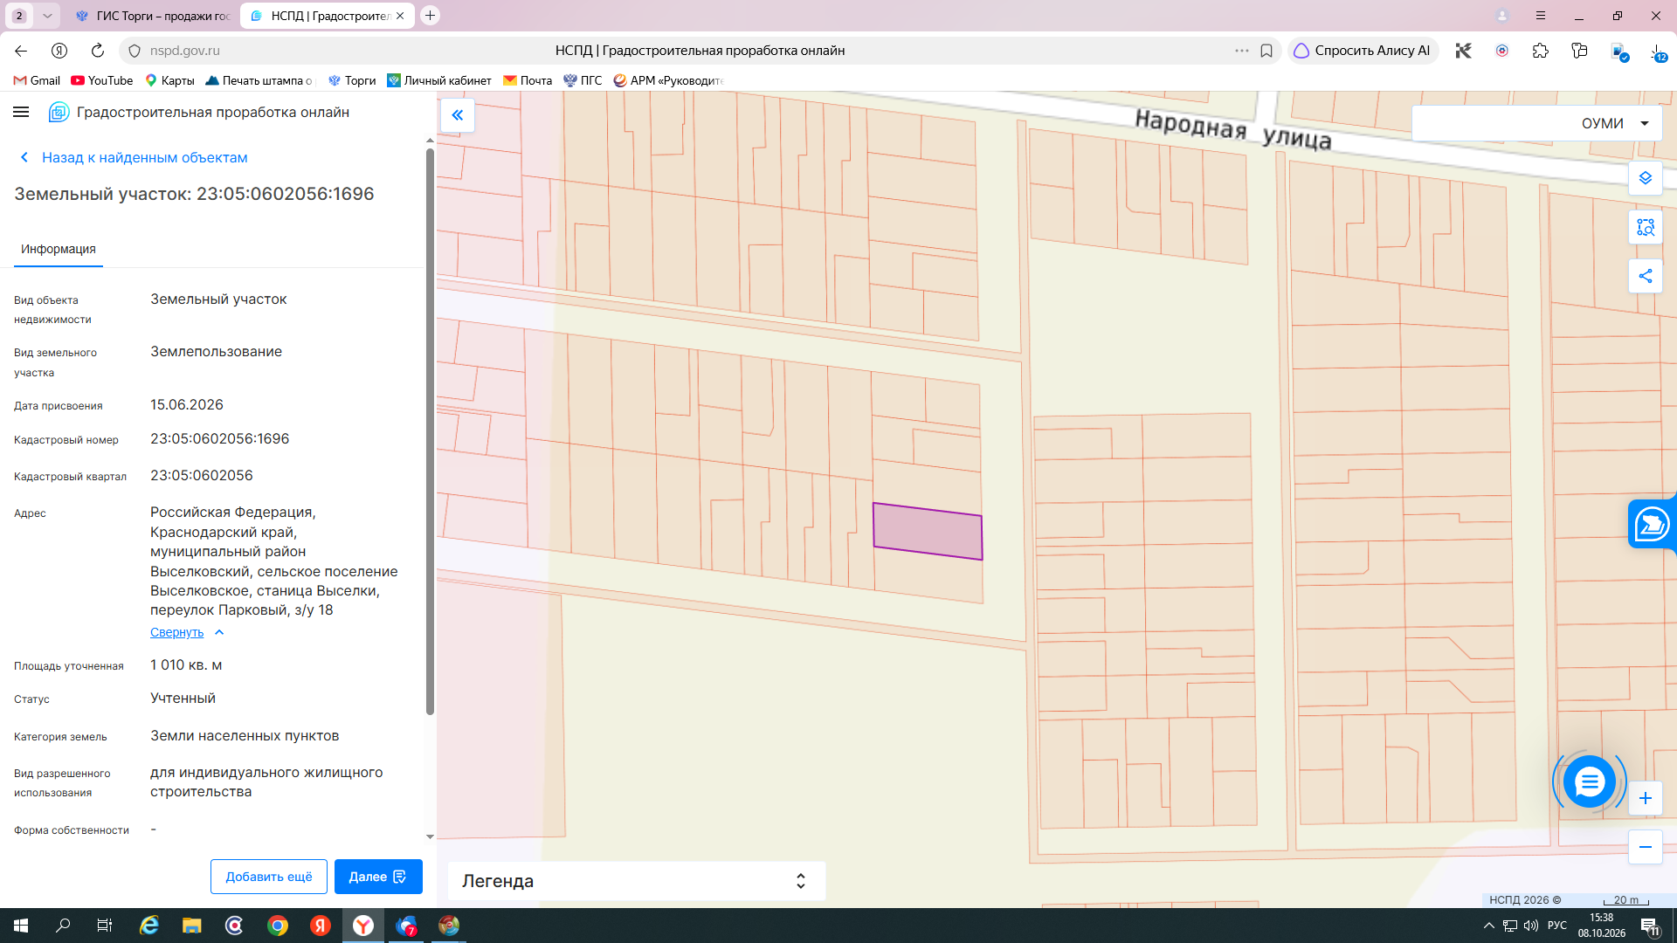Screen dimensions: 1677x943
Task: Open the chat assistant bubble
Action: coord(1589,781)
